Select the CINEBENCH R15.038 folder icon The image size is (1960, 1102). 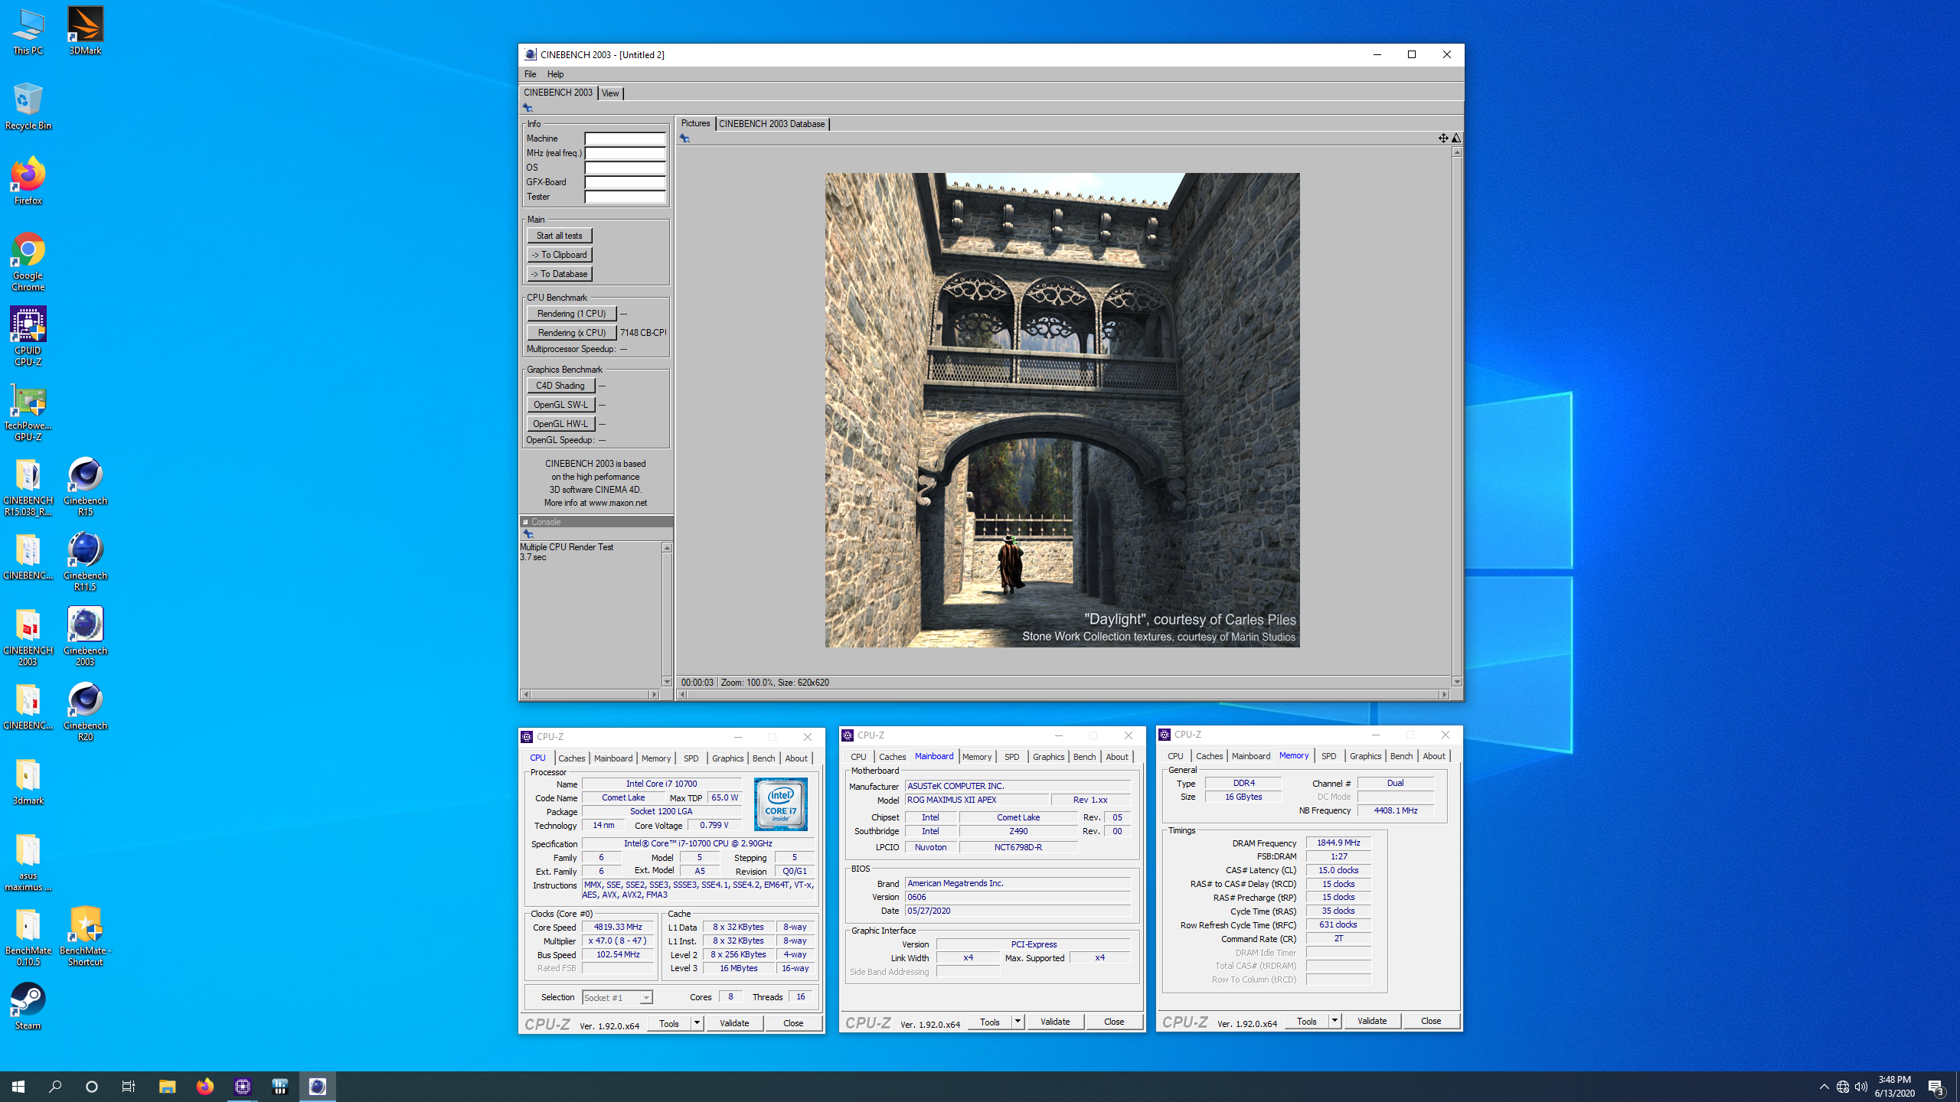[28, 487]
